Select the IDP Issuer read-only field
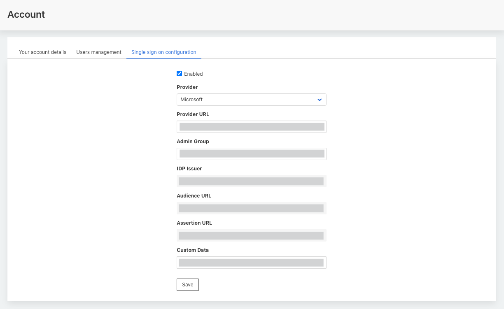This screenshot has width=504, height=309. pos(251,181)
